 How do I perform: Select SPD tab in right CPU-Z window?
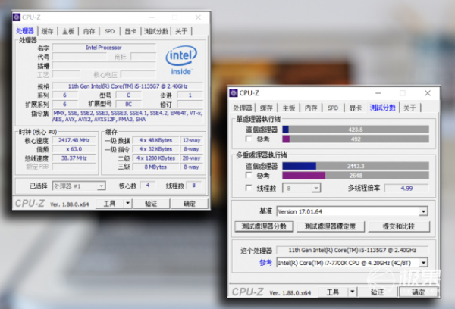(333, 108)
